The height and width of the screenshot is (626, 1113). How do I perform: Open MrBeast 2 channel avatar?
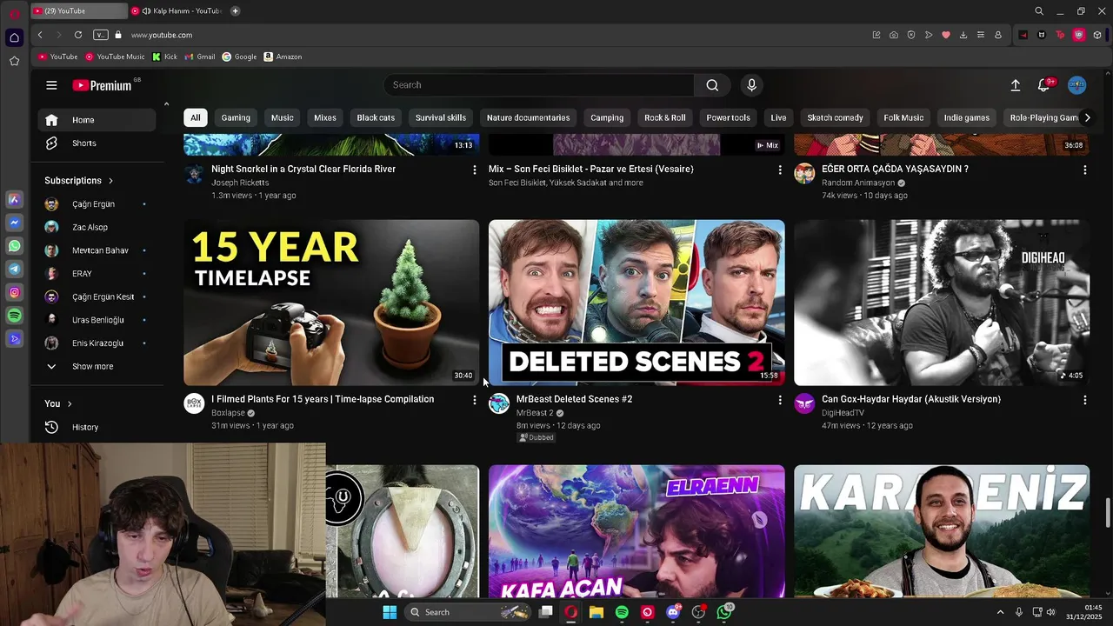(x=499, y=403)
